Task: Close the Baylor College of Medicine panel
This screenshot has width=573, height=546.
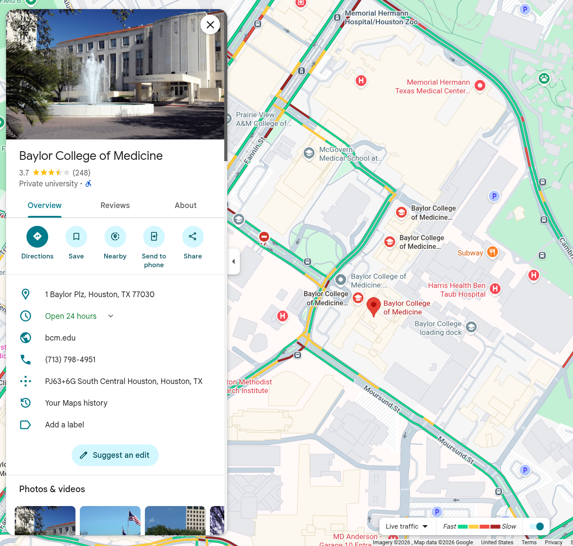Action: 210,25
